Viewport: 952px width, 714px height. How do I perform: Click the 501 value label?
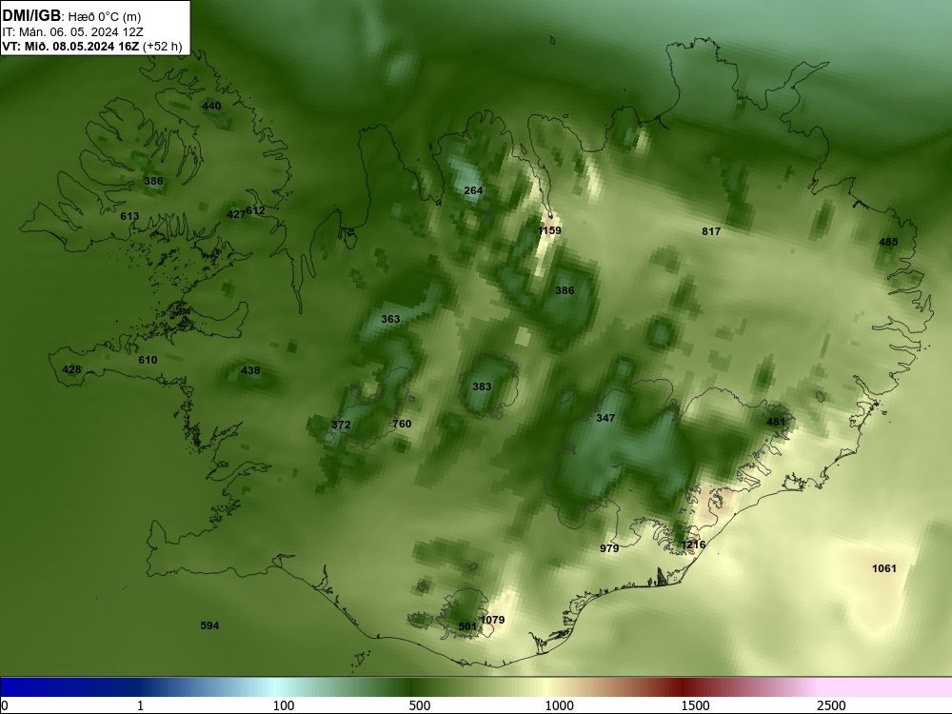pos(467,626)
